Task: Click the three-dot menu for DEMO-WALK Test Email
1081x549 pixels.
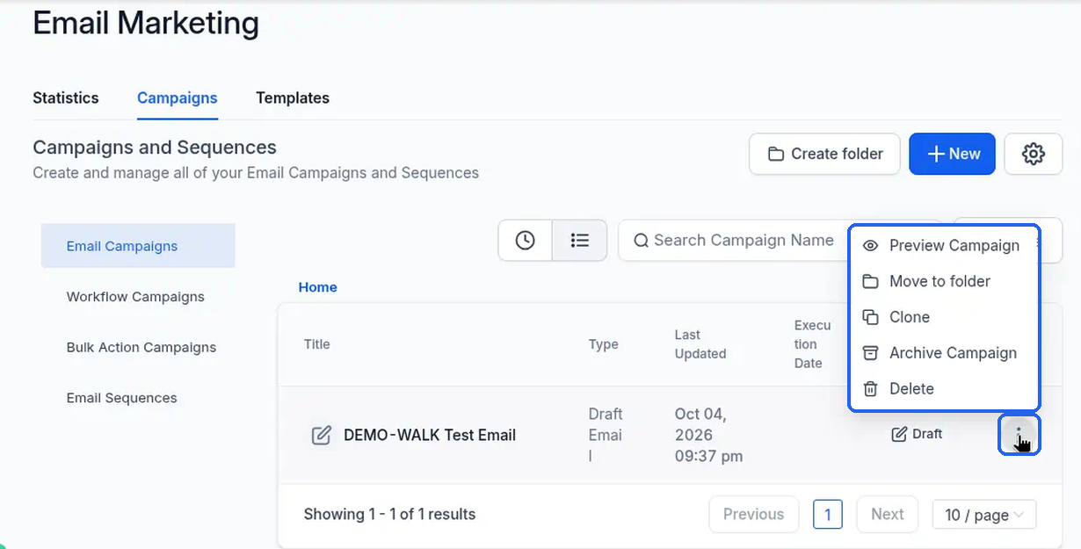Action: point(1019,434)
